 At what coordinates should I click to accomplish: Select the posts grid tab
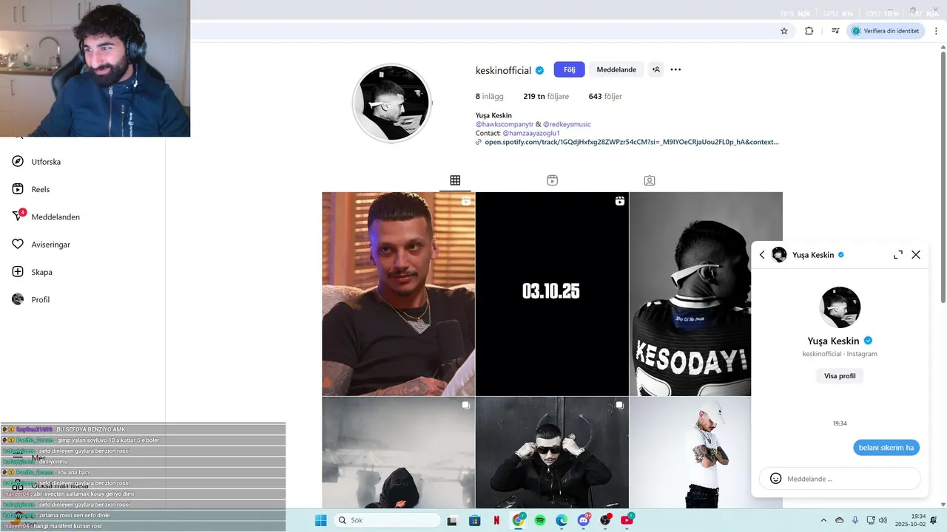coord(455,180)
